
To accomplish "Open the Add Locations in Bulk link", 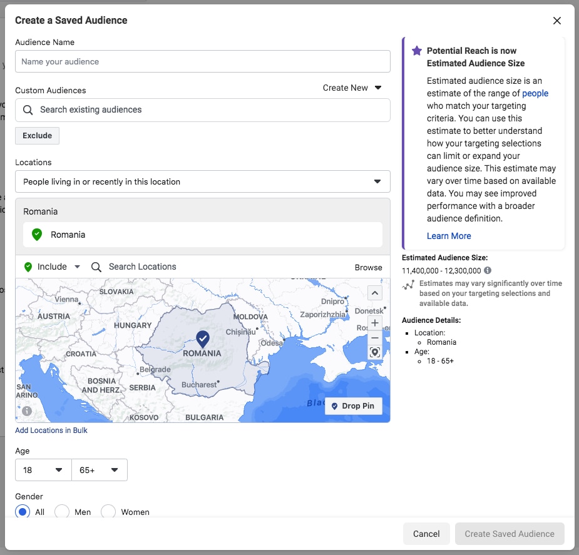I will click(x=51, y=430).
